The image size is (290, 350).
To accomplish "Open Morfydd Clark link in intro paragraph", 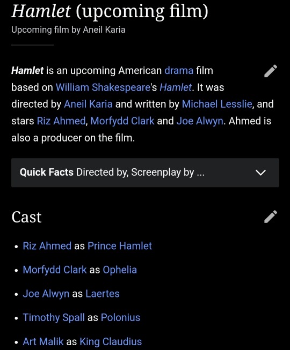I will (x=122, y=121).
